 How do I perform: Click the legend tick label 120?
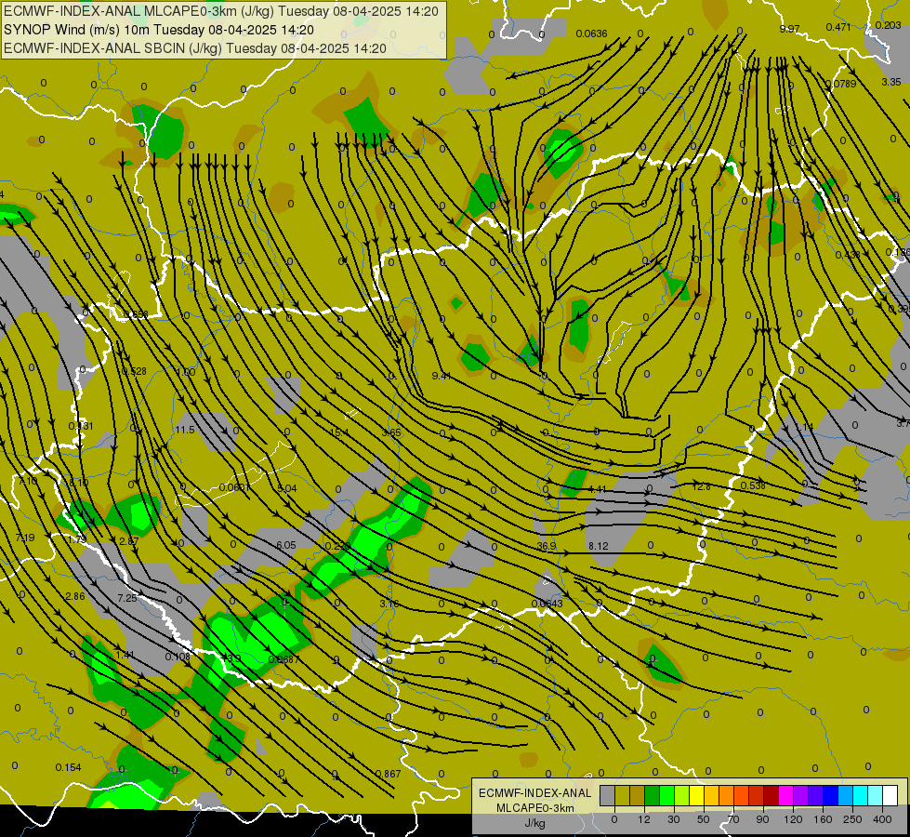[793, 819]
